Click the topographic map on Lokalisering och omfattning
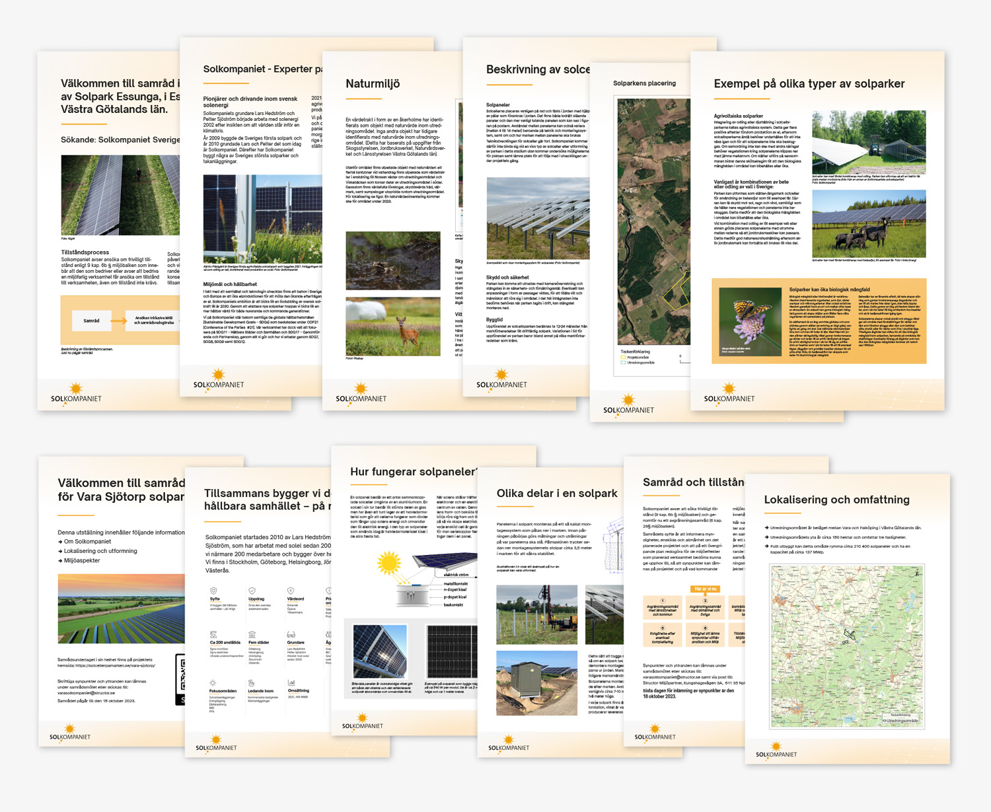 (847, 646)
